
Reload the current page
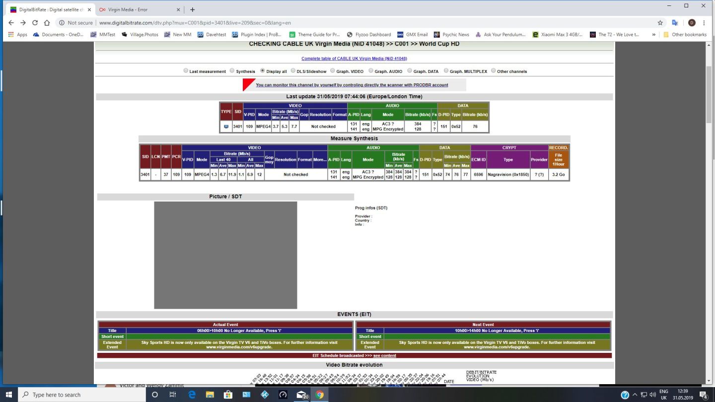pos(35,23)
